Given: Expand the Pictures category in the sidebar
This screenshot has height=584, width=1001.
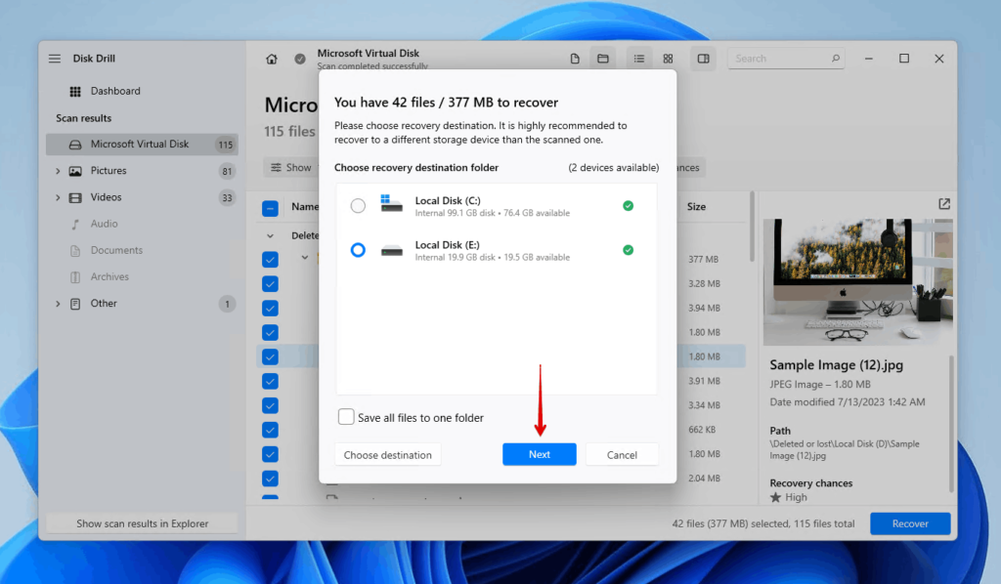Looking at the screenshot, I should [x=59, y=170].
